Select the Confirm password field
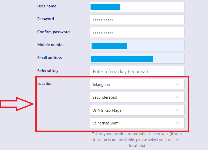 (x=137, y=32)
